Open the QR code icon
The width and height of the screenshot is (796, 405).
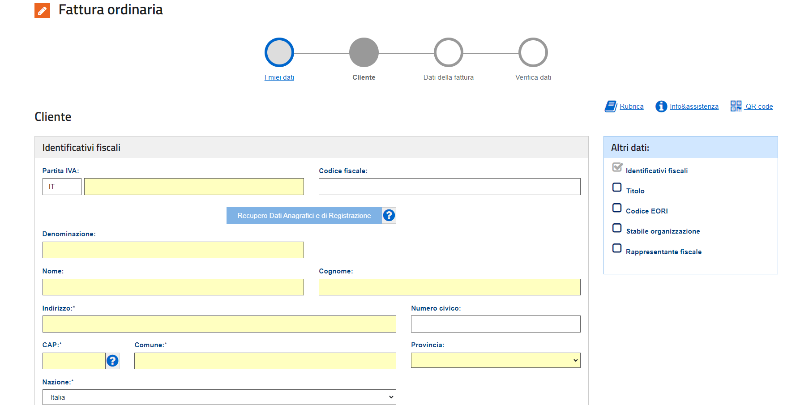[736, 106]
